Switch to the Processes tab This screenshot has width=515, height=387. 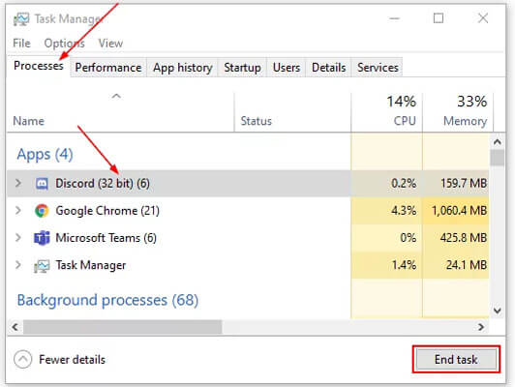[39, 66]
